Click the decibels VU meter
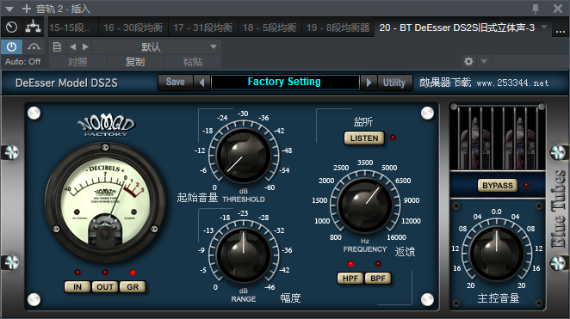The image size is (570, 319). click(x=105, y=202)
